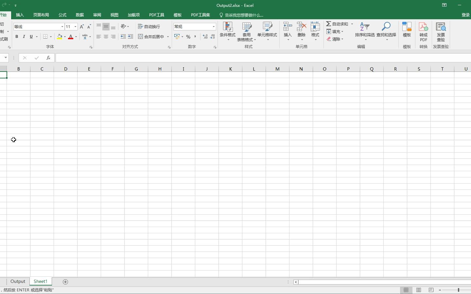This screenshot has height=294, width=471.
Task: Apply accounting number format
Action: (177, 37)
